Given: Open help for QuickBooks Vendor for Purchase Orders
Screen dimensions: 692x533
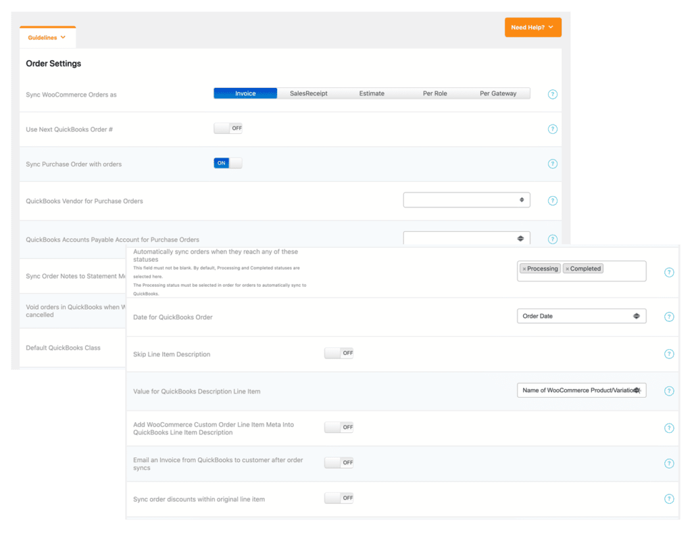Looking at the screenshot, I should click(553, 200).
